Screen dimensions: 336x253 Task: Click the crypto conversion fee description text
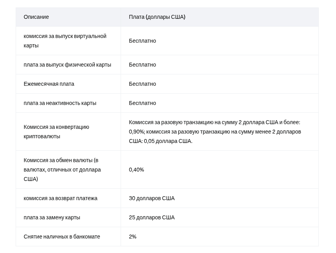coord(215,132)
